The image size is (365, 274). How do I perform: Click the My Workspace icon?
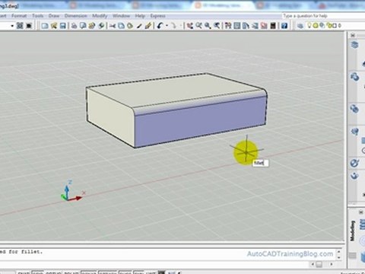29,26
